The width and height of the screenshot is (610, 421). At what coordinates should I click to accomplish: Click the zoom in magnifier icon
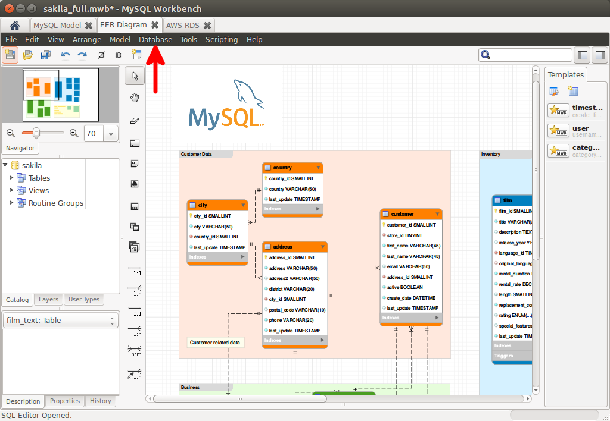73,133
